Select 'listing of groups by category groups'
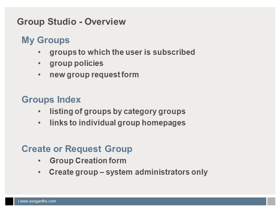The width and height of the screenshot is (280, 210). pos(118,112)
